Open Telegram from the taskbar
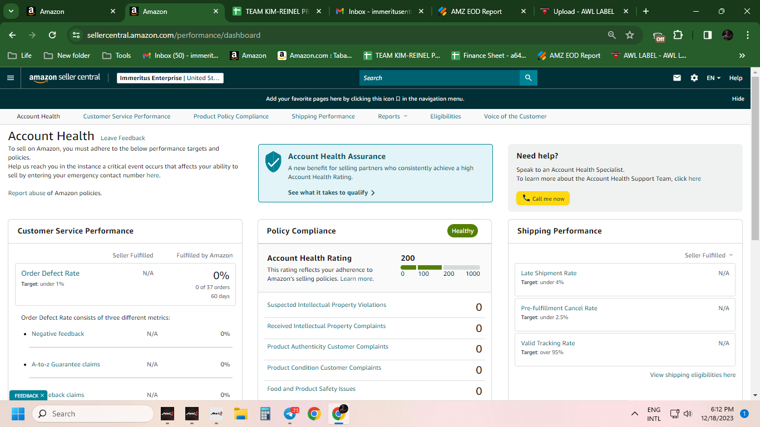 [290, 414]
